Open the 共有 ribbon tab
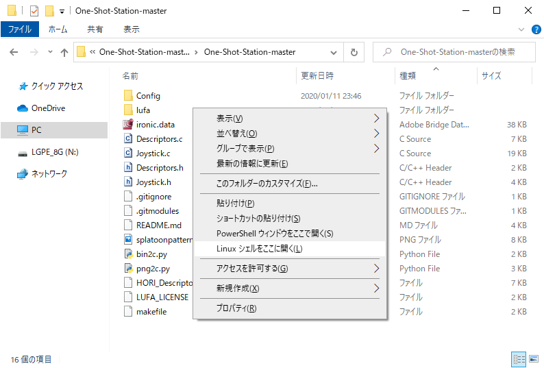The image size is (544, 368). coord(95,29)
